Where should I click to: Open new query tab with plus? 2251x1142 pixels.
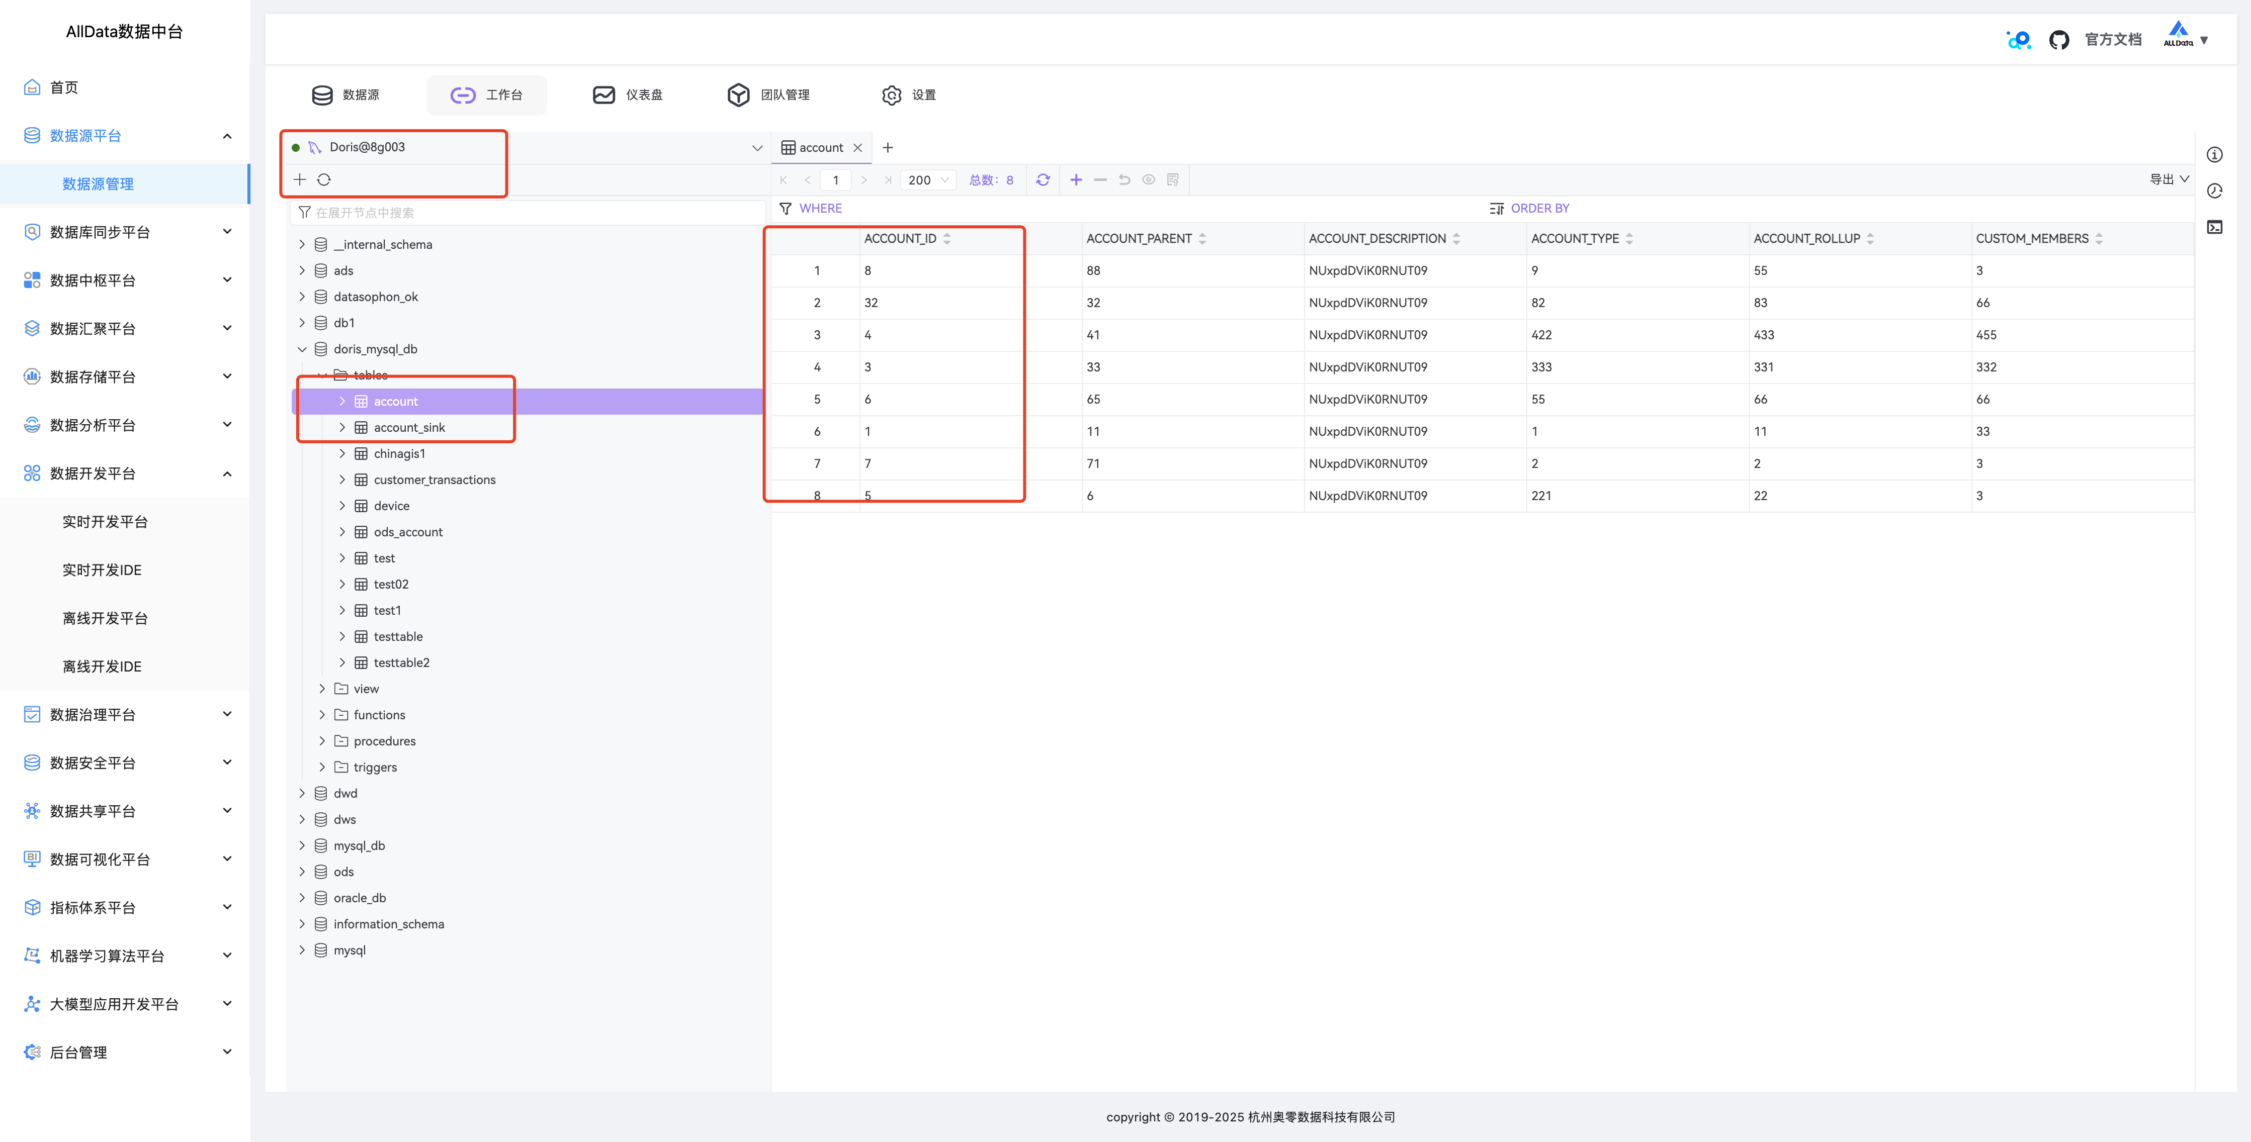coord(888,148)
